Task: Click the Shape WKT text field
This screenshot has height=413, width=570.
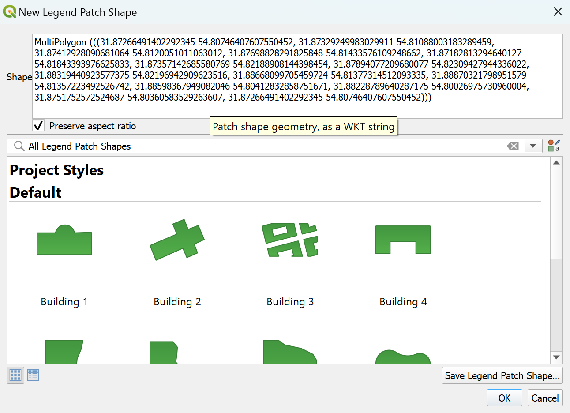Action: coord(297,76)
